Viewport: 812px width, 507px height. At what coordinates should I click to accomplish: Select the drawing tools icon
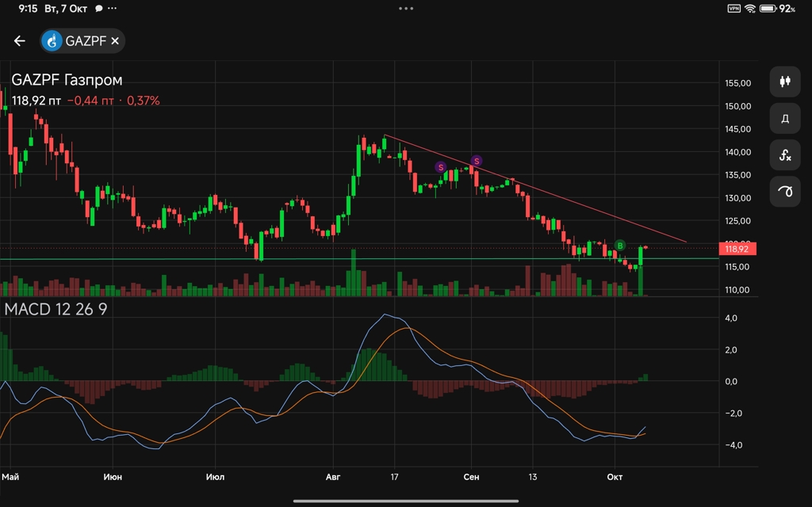[785, 193]
